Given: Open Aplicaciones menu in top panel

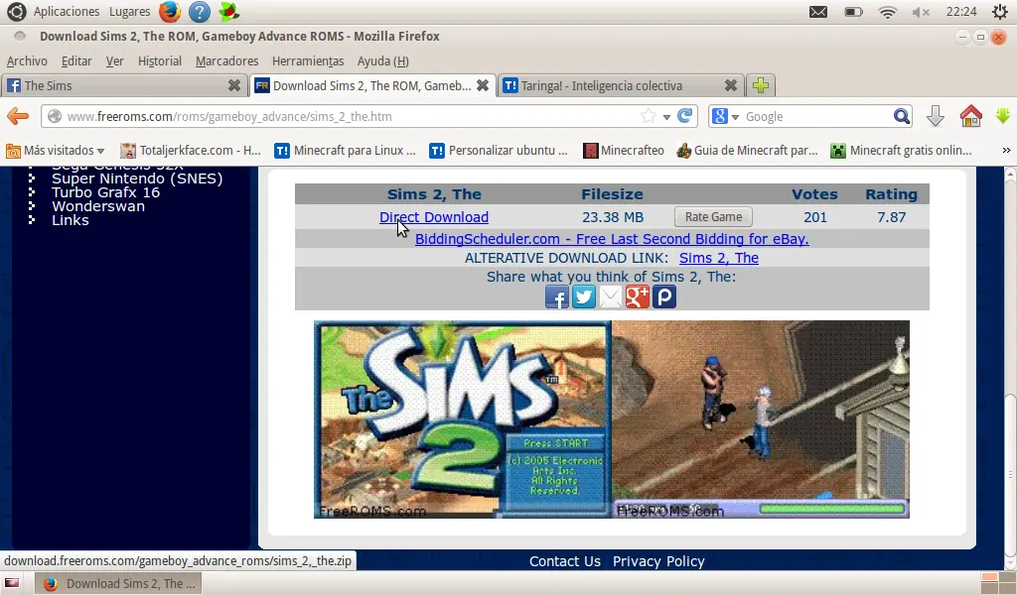Looking at the screenshot, I should [67, 12].
